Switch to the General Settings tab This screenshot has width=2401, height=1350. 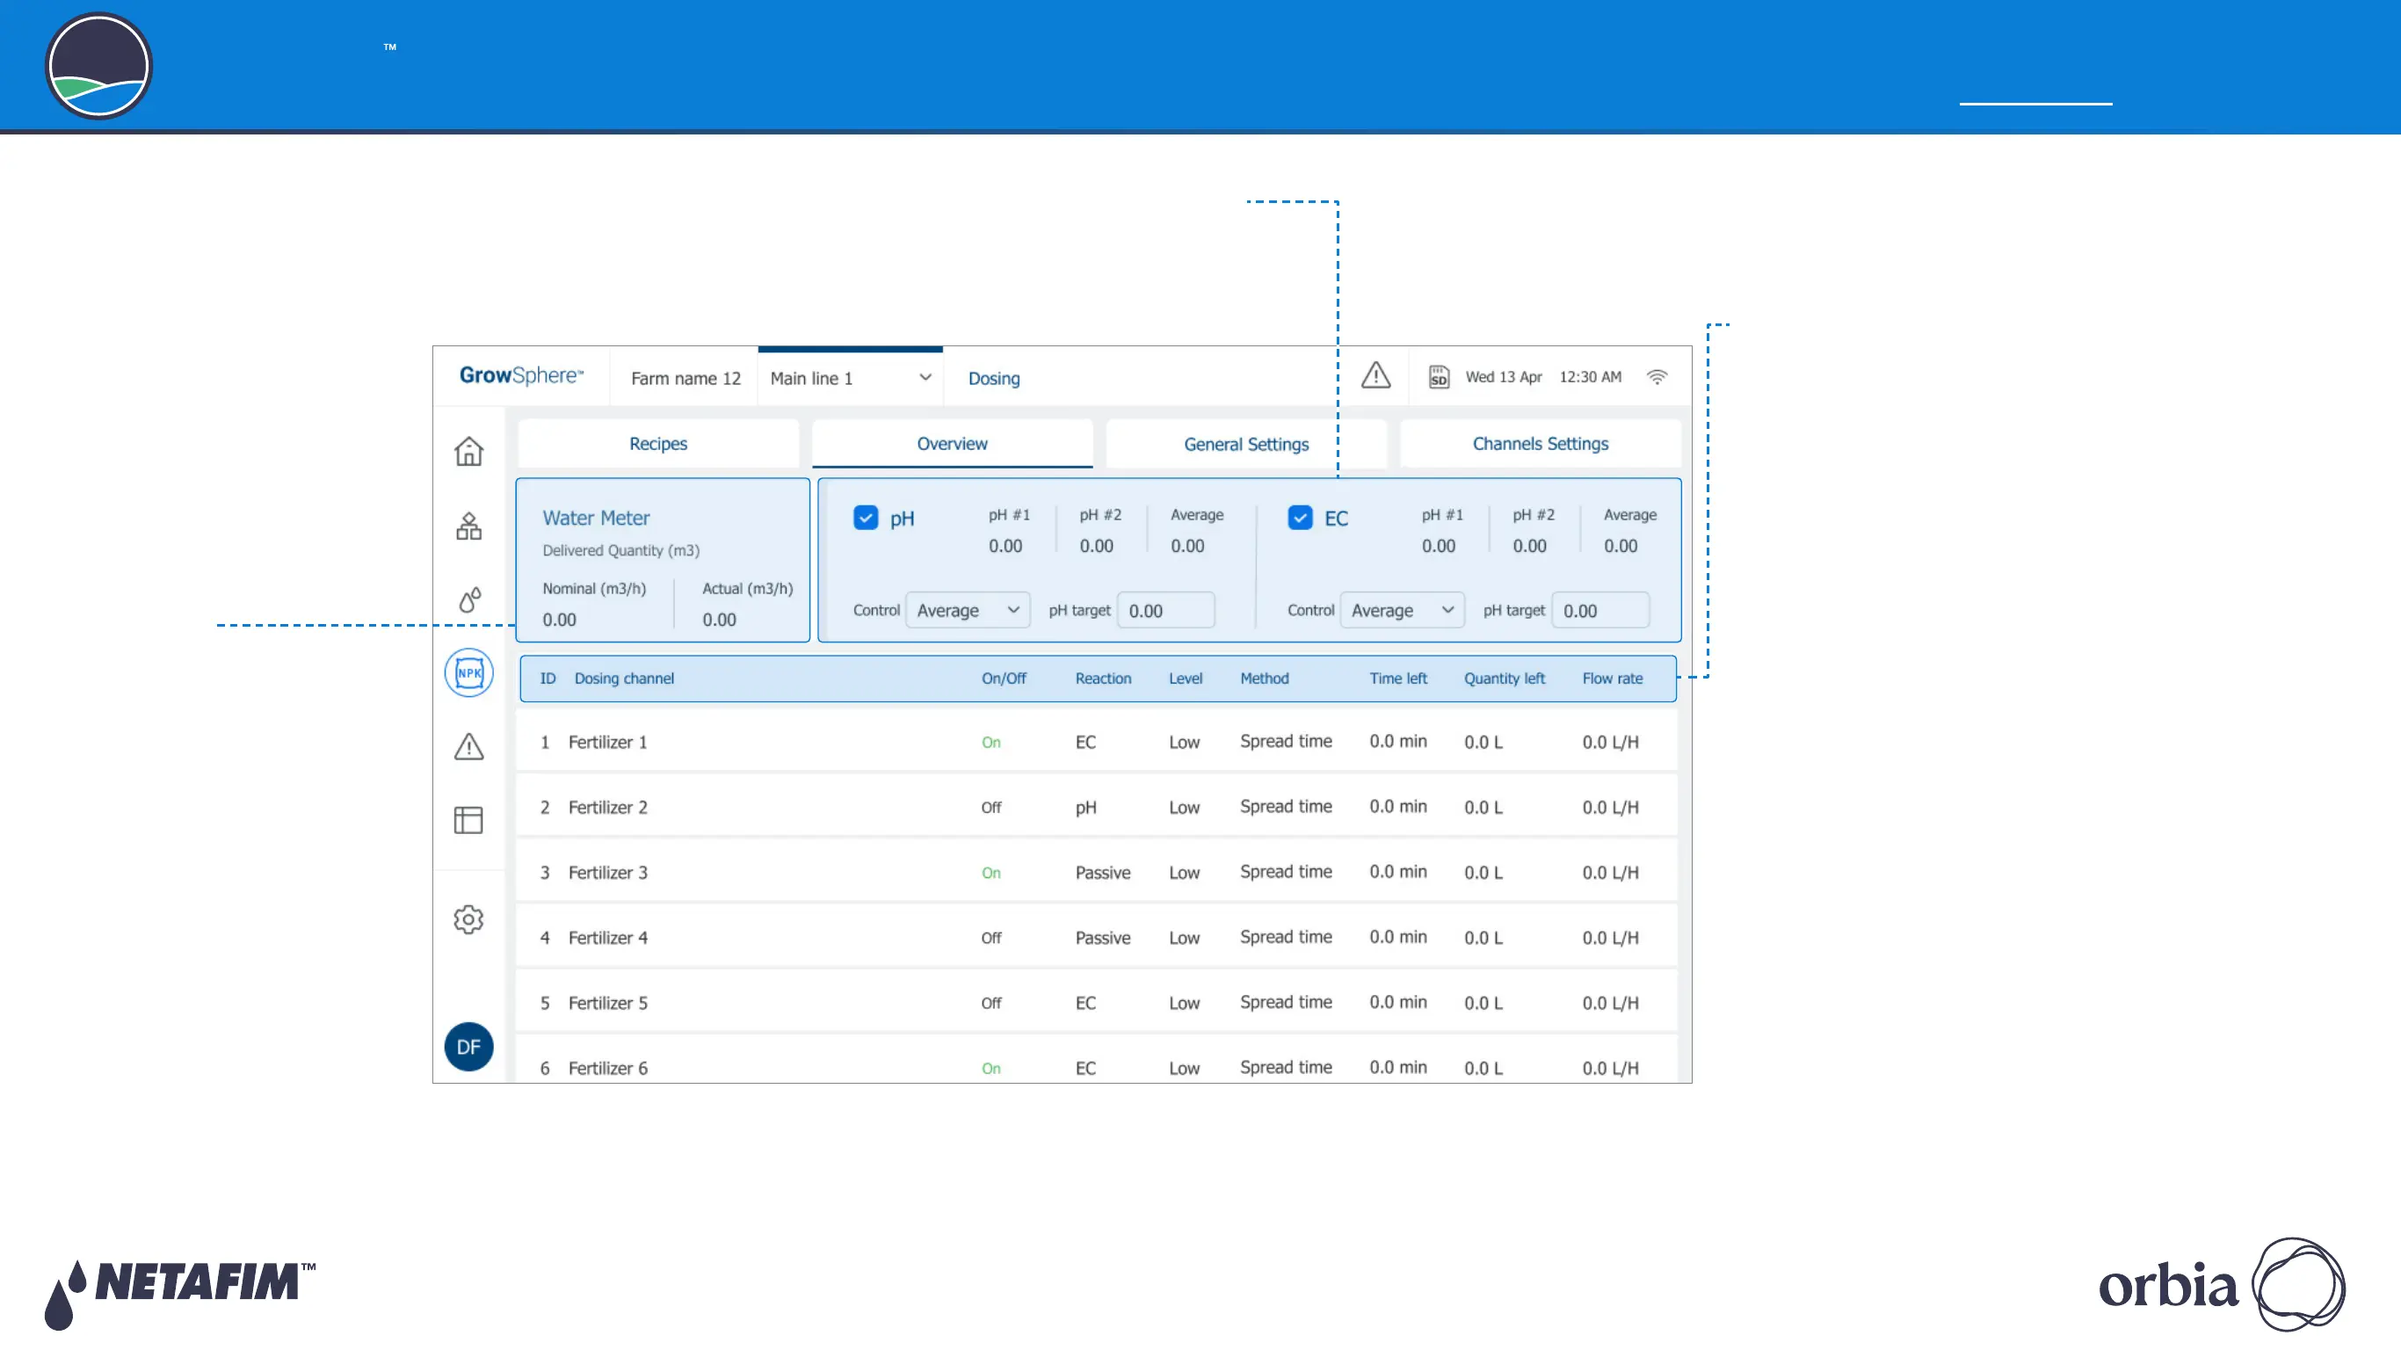tap(1246, 444)
